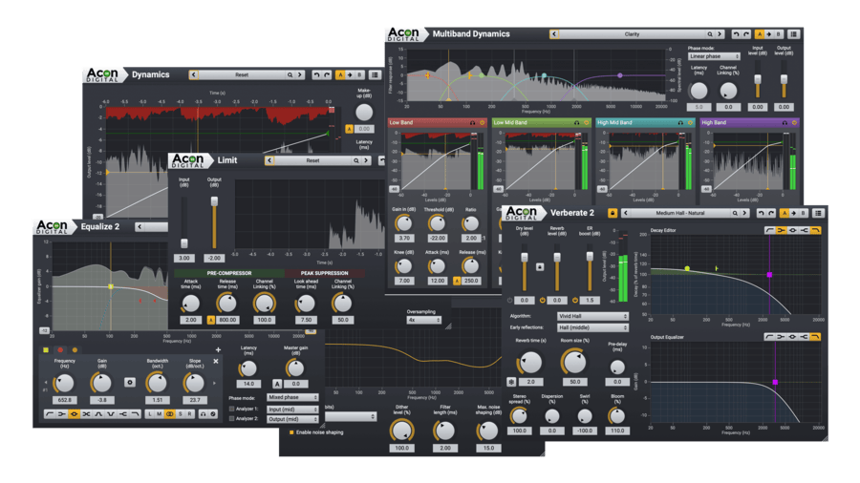Remove Equalize 2 band with X icon
Screen dimensions: 860x483
[216, 362]
